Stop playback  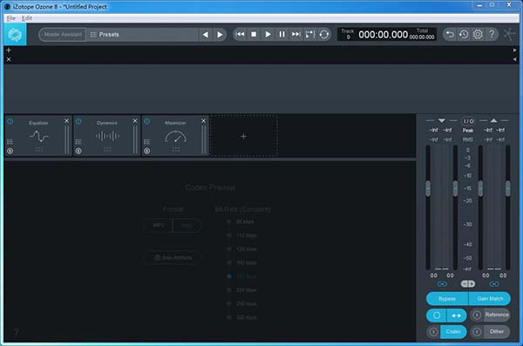tap(254, 34)
